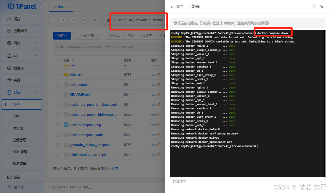Open the 创建 create dropdown
Image resolution: width=330 pixels, height=193 pixels.
coord(62,36)
